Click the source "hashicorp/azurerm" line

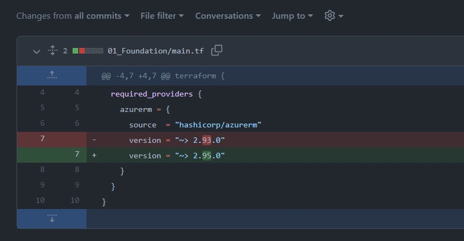click(x=195, y=125)
